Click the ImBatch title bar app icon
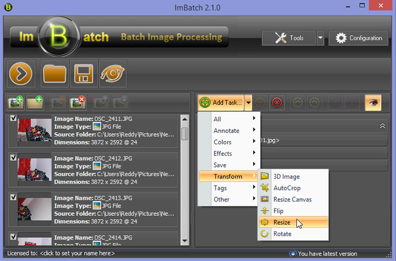The image size is (396, 261). pos(8,7)
